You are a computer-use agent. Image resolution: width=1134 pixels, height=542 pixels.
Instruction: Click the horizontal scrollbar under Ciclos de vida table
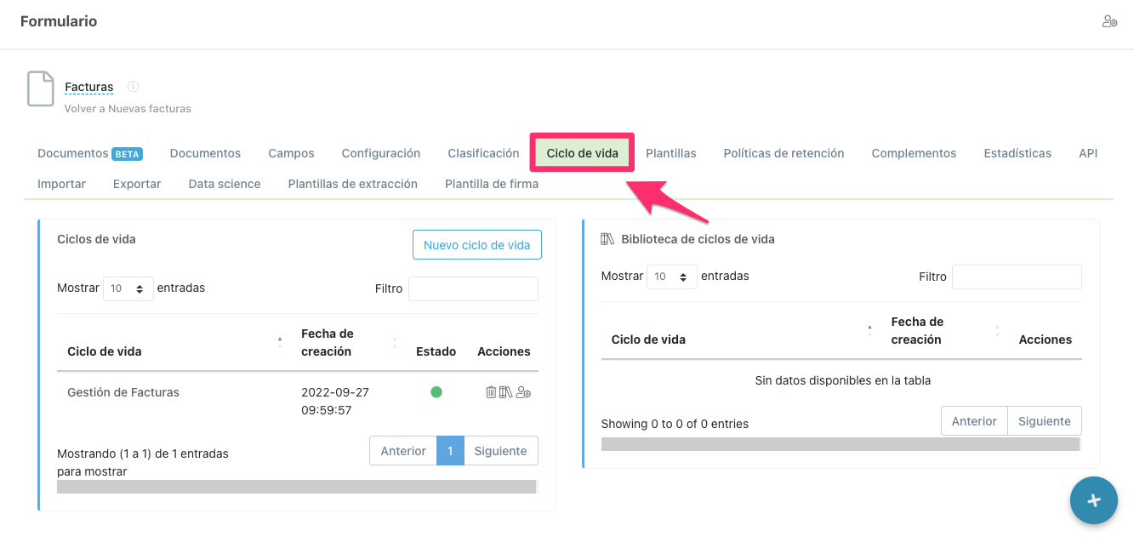tap(296, 487)
